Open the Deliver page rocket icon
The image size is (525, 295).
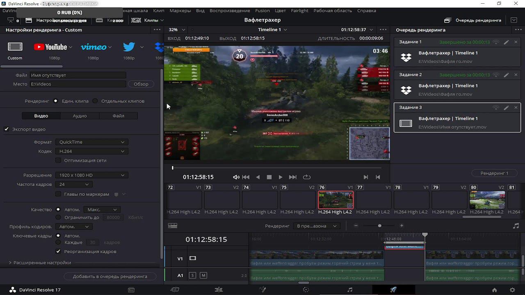pos(393,290)
